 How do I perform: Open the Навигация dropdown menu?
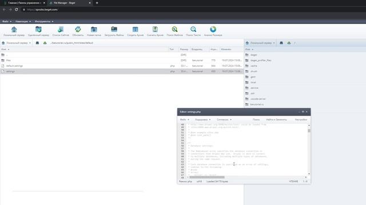23,22
